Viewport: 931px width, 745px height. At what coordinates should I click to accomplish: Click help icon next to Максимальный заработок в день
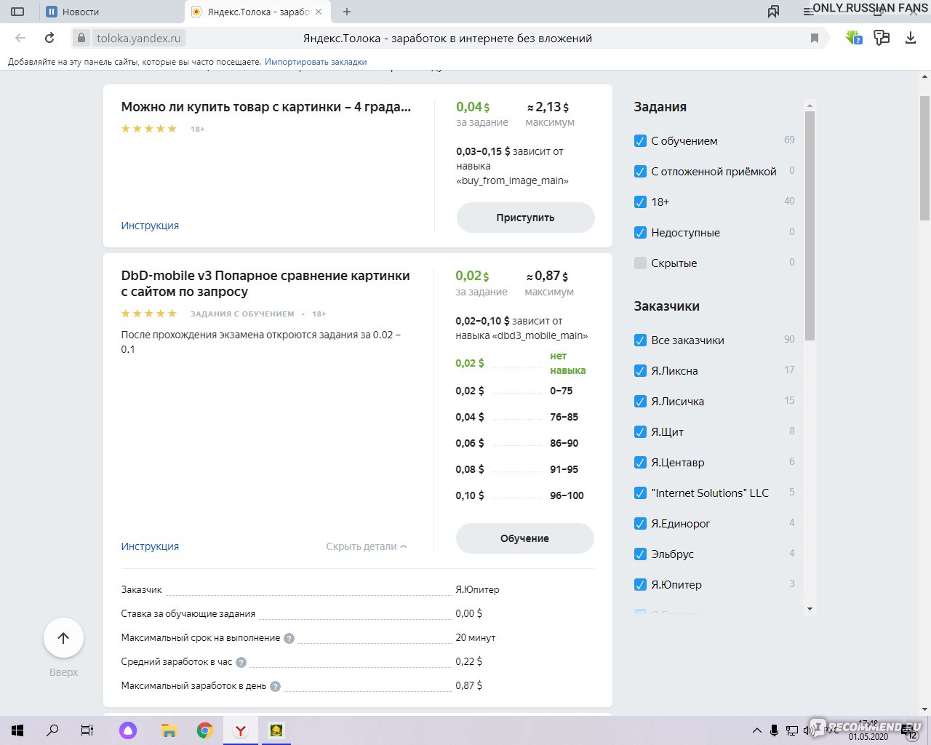pyautogui.click(x=275, y=686)
